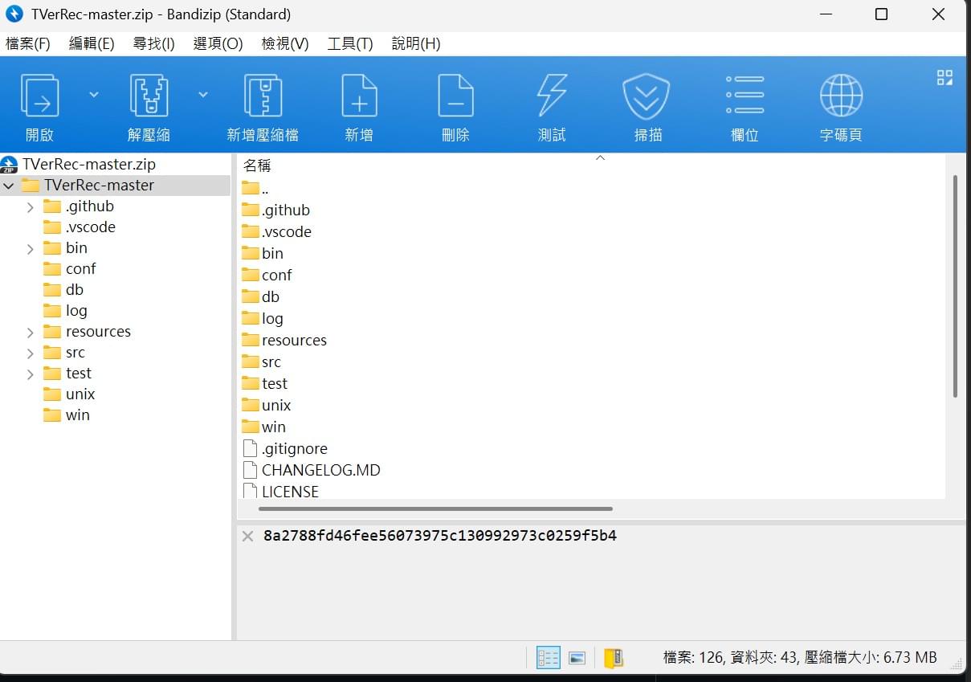Select log folder in the tree
This screenshot has height=682, width=971.
(66, 311)
